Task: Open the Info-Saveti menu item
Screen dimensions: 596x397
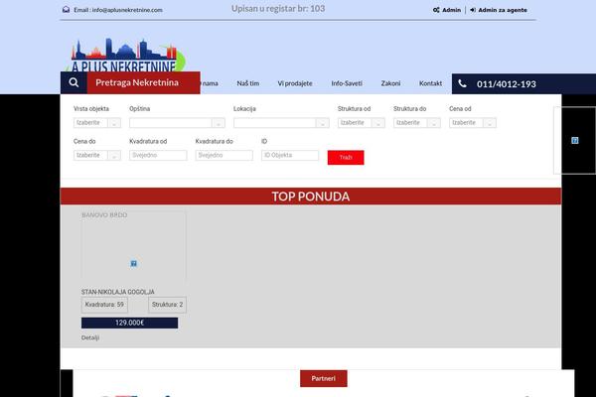Action: coord(347,83)
